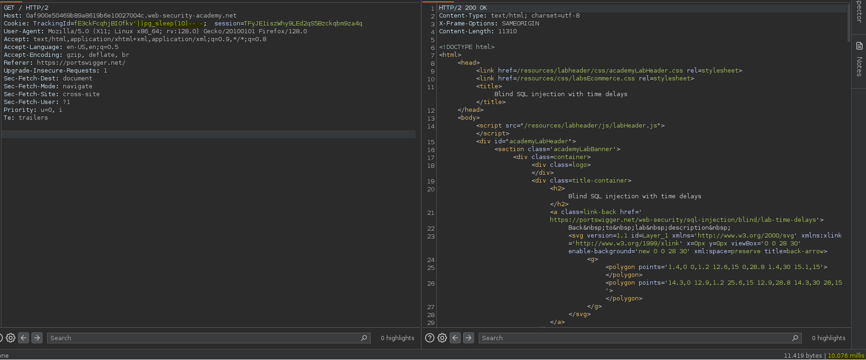Click the Te: trailers header line

[x=26, y=118]
